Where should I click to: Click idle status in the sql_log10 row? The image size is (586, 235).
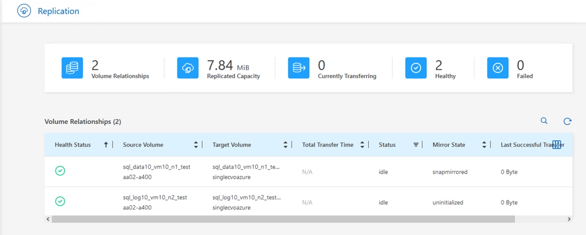383,203
